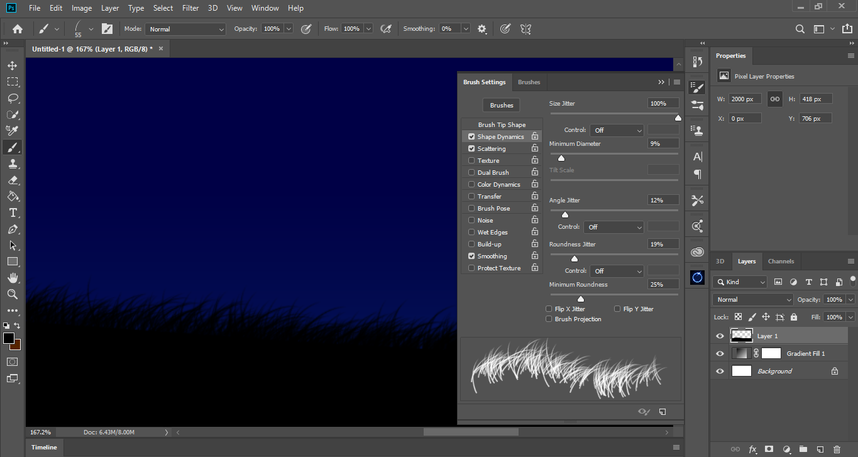858x457 pixels.
Task: Select the Lasso tool
Action: pos(13,98)
